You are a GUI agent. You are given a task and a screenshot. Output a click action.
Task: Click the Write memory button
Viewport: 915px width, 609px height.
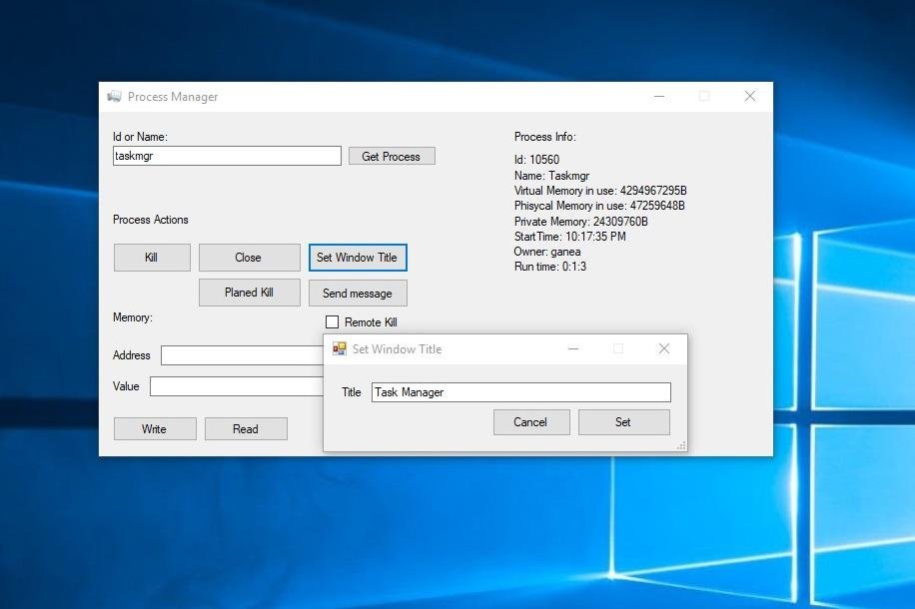pyautogui.click(x=155, y=428)
